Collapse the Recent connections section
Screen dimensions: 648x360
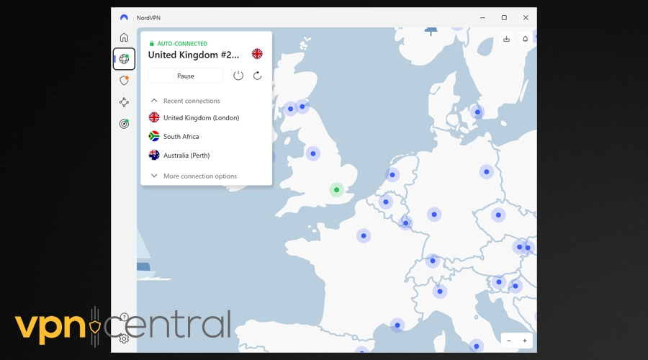(x=185, y=101)
